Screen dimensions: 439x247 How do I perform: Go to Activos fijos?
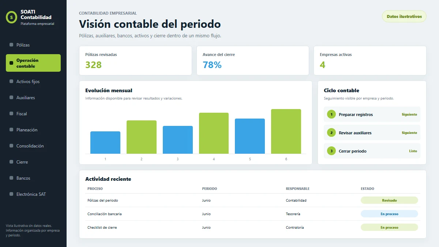tap(33, 81)
